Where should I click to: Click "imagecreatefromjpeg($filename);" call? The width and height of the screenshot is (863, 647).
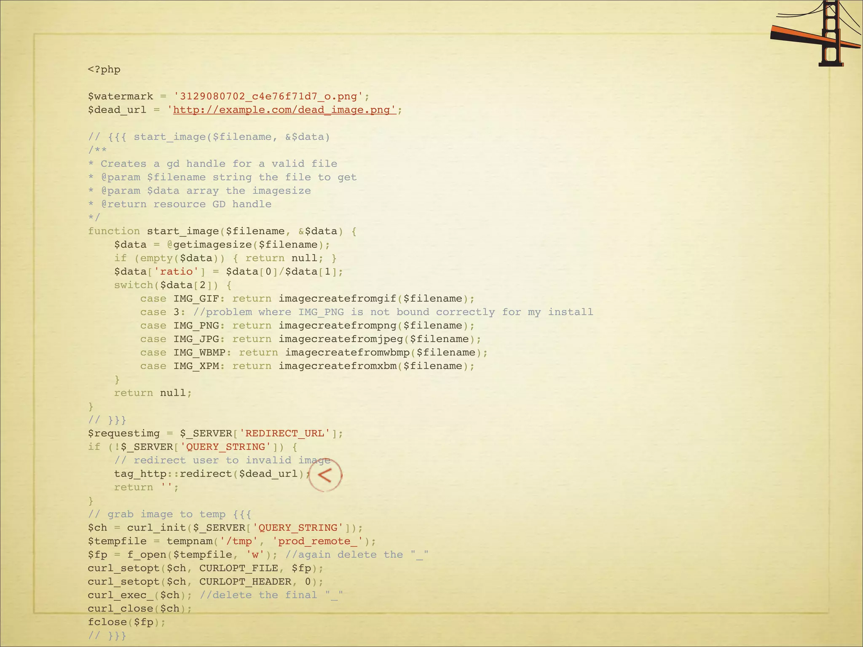pyautogui.click(x=380, y=339)
